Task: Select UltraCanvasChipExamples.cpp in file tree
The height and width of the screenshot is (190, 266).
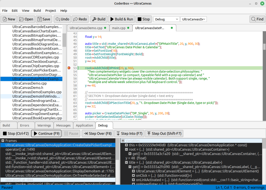Action: pos(31,66)
